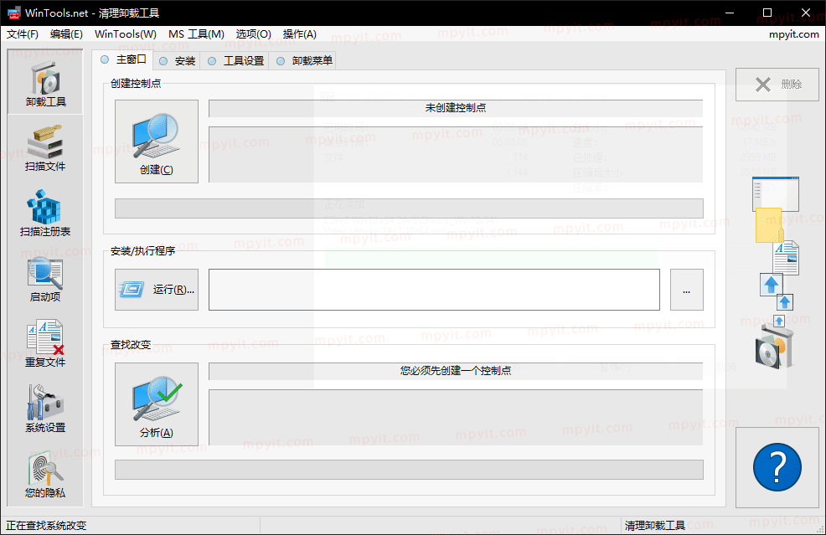Switch to the 卸载菜单 tab
The image size is (826, 535).
(x=304, y=60)
